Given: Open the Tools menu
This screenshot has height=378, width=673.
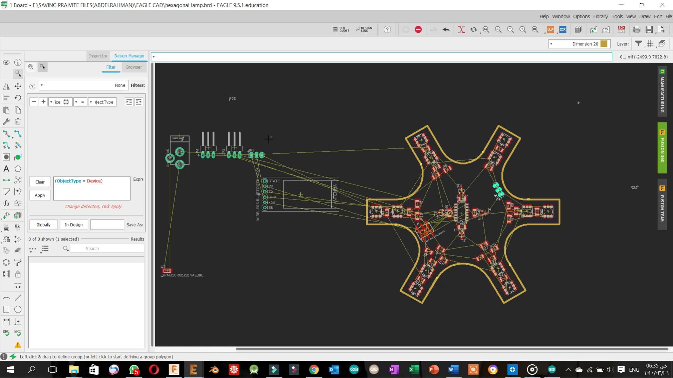Looking at the screenshot, I should tap(617, 16).
